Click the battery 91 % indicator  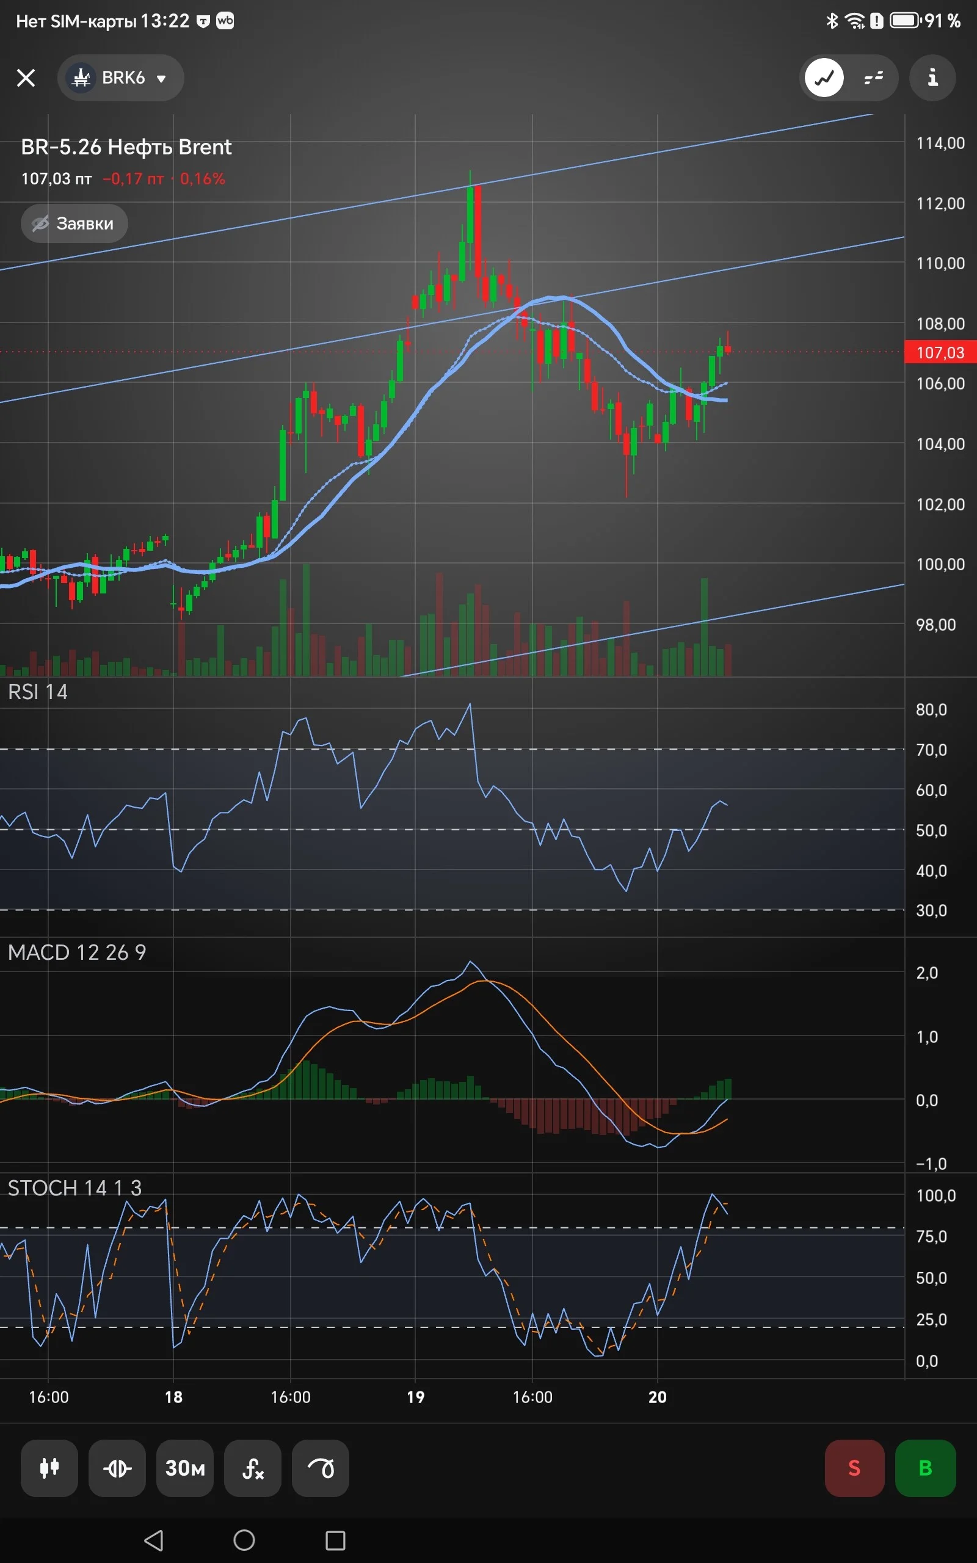[x=925, y=21]
